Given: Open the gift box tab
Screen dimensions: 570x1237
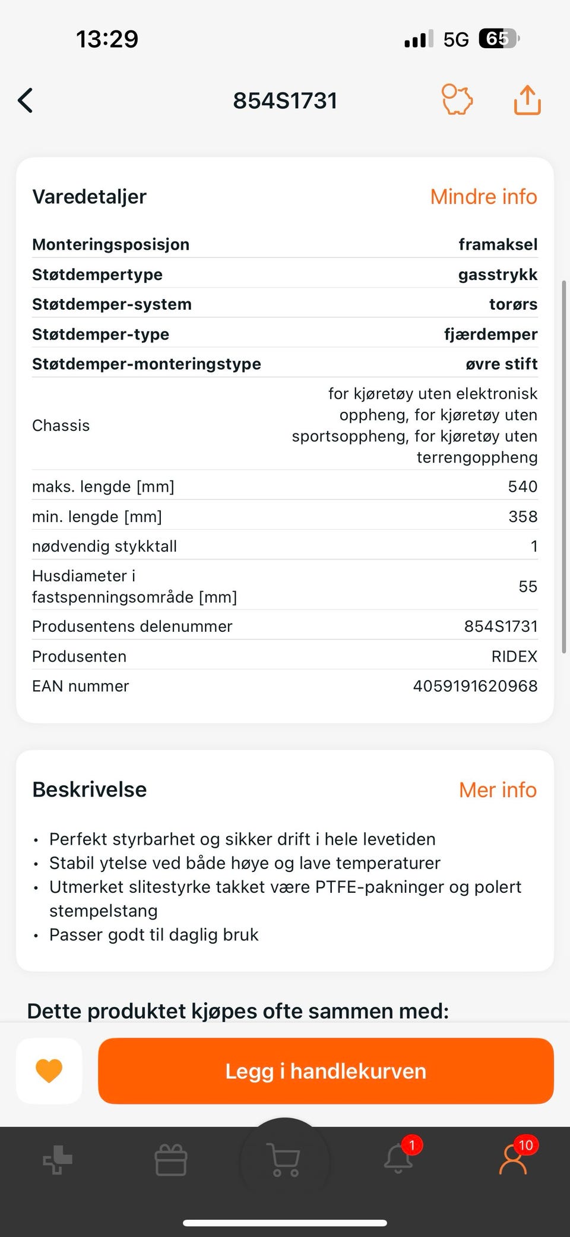Looking at the screenshot, I should 171,1160.
